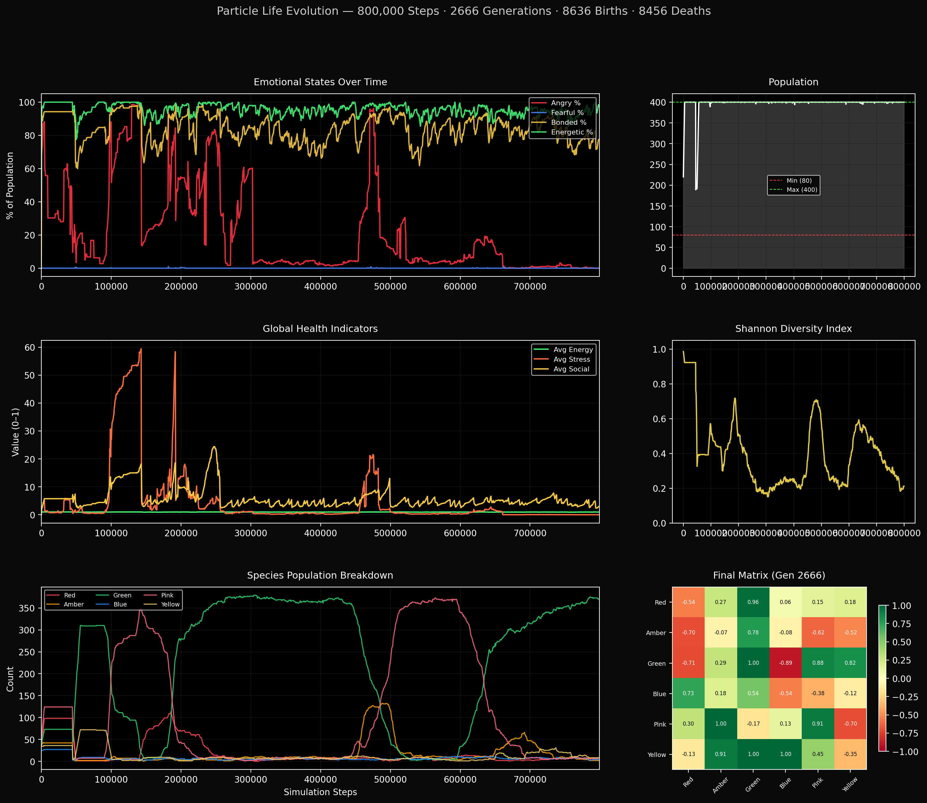Click the Yellow row, Blue column 1.00 cell
This screenshot has width=927, height=803.
[785, 754]
